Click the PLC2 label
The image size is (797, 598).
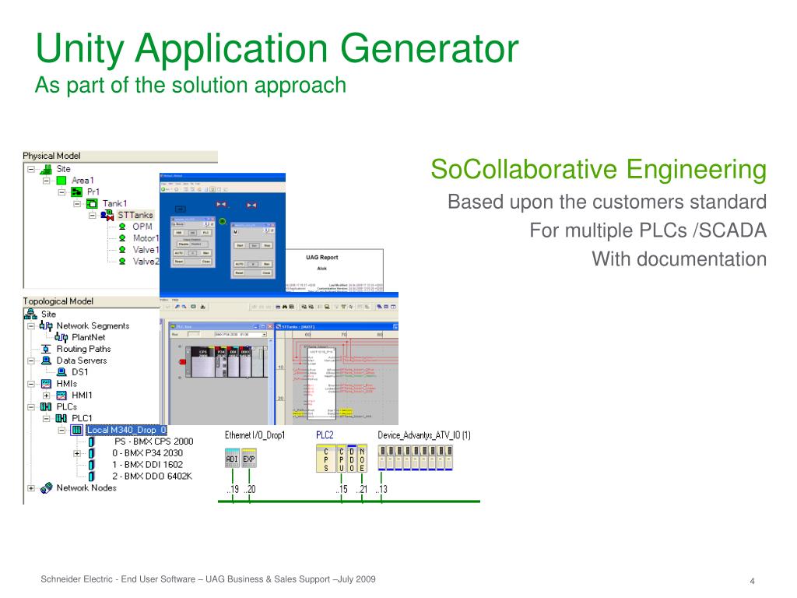pyautogui.click(x=325, y=435)
